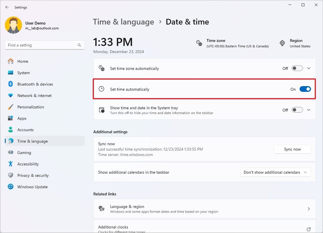Viewport: 323px width, 233px height.
Task: Click the Accessibility icon in the sidebar
Action: [10, 164]
